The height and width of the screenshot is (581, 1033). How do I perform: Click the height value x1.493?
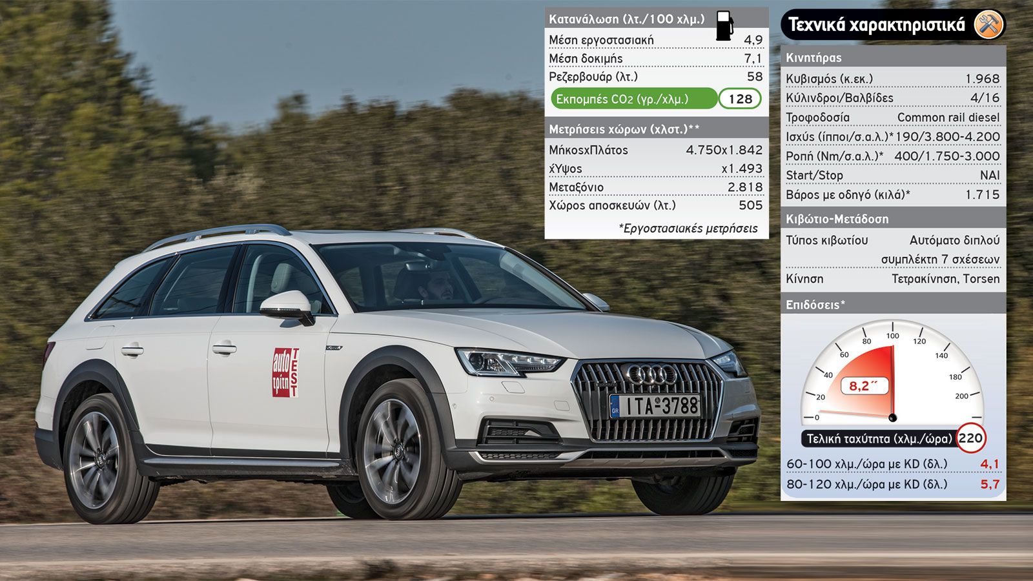[x=742, y=168]
